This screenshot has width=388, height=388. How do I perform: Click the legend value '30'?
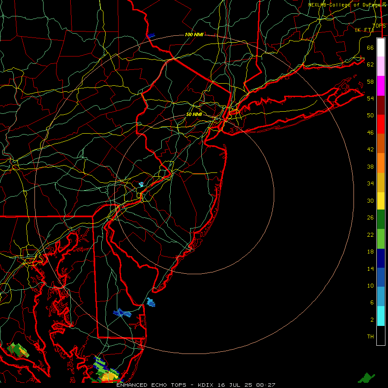coord(370,200)
